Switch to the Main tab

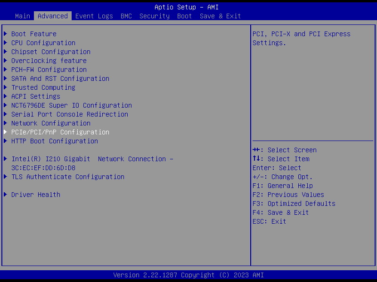coord(23,16)
